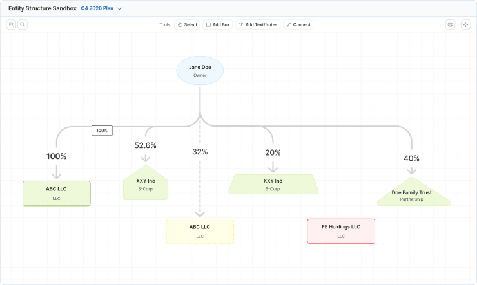
Task: Click the zoom out magnifier icon
Action: click(x=23, y=24)
